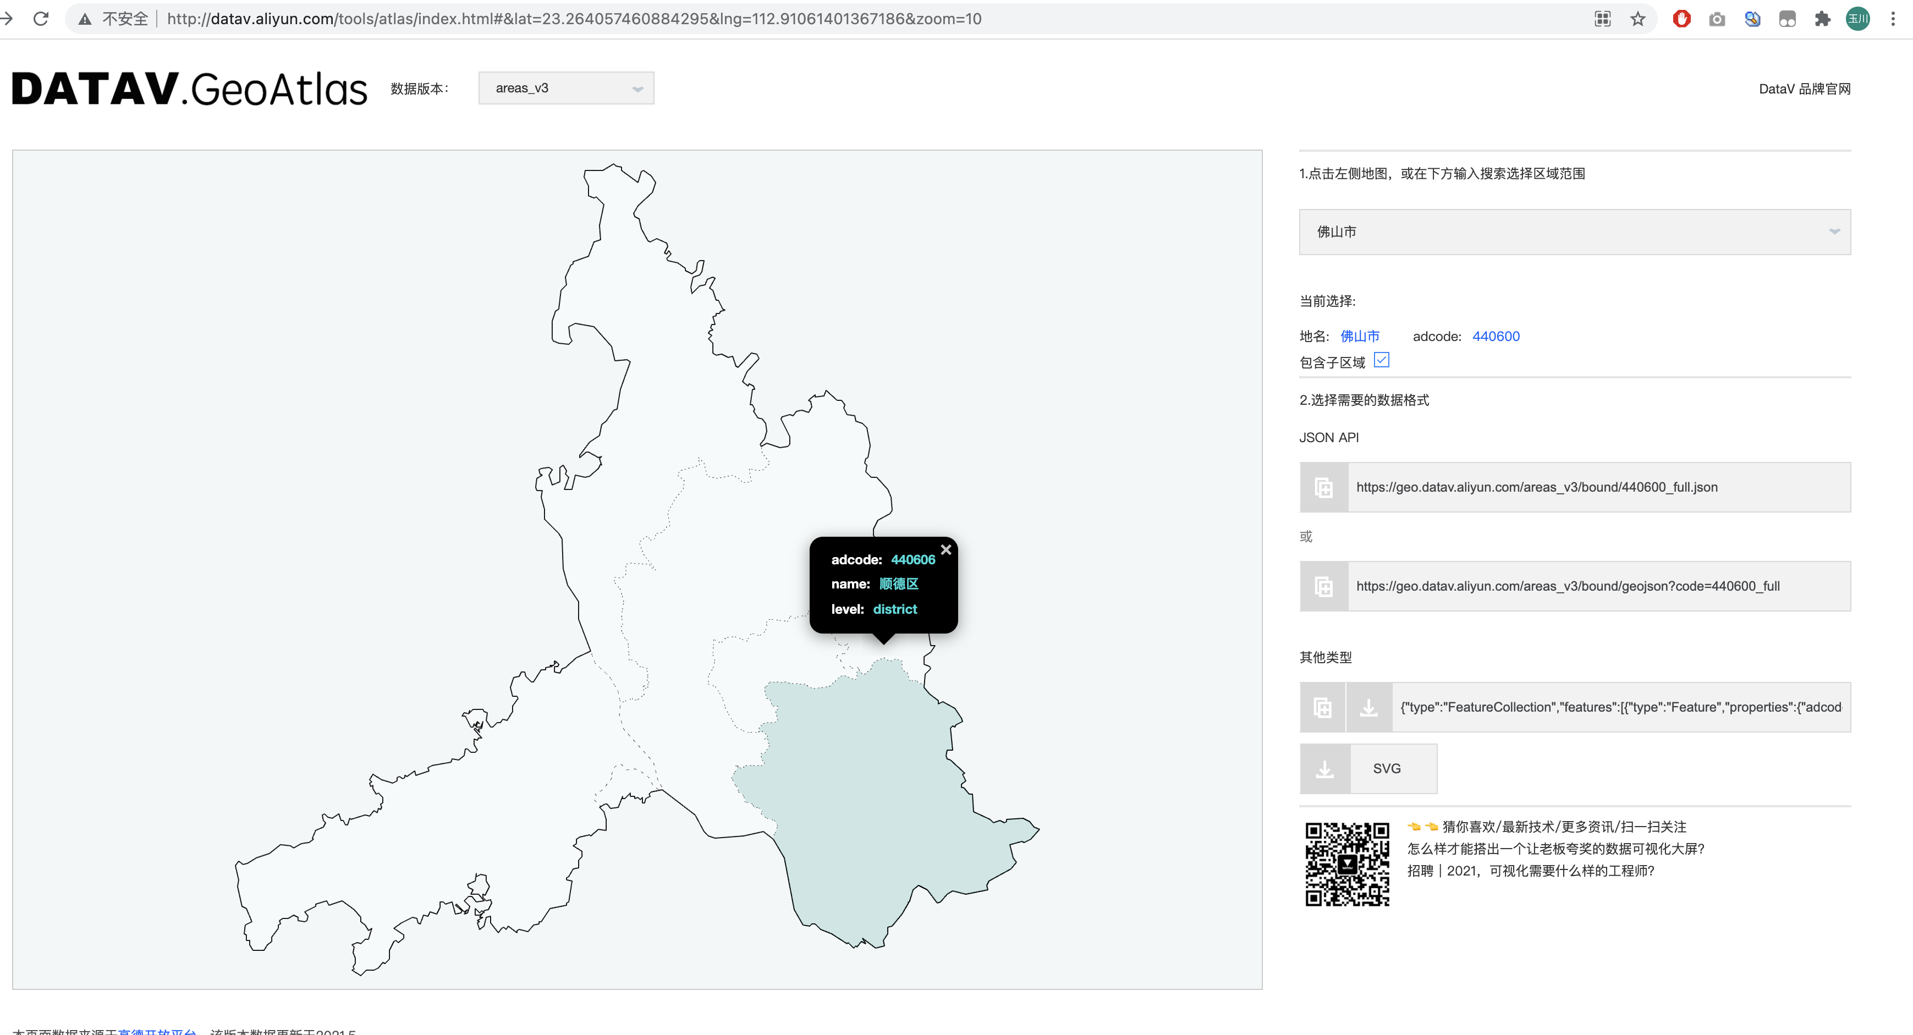Close the 顺德区 info tooltip

point(946,549)
